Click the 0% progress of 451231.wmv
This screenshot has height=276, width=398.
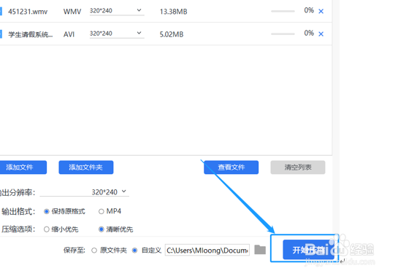(x=309, y=10)
